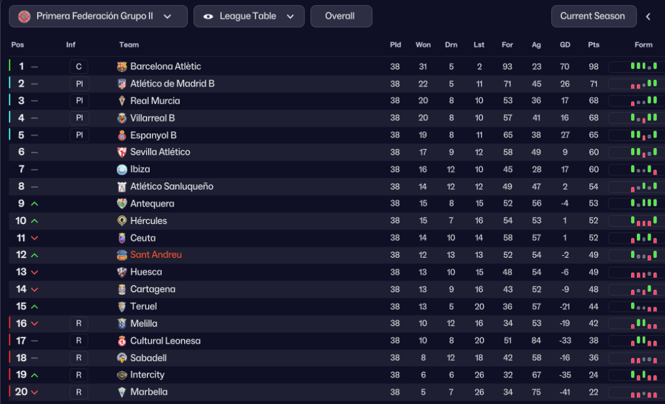This screenshot has height=404, width=665.
Task: Click the Current Season button
Action: tap(592, 16)
